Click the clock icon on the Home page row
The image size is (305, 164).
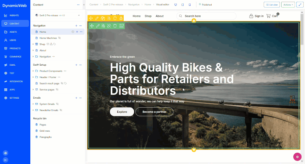pyautogui.click(x=73, y=32)
